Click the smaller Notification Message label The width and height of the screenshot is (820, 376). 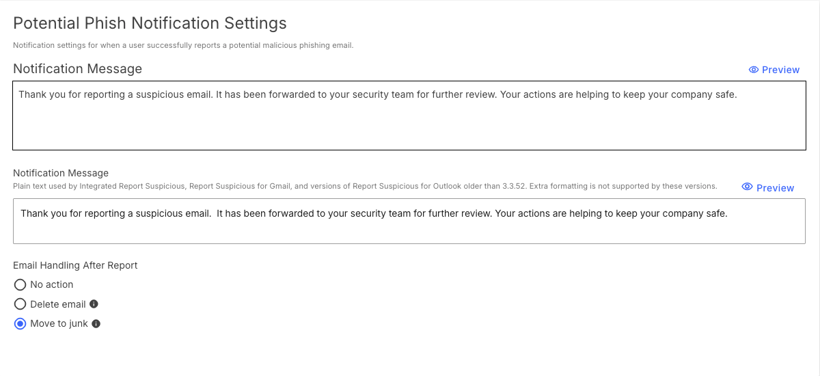pyautogui.click(x=61, y=173)
